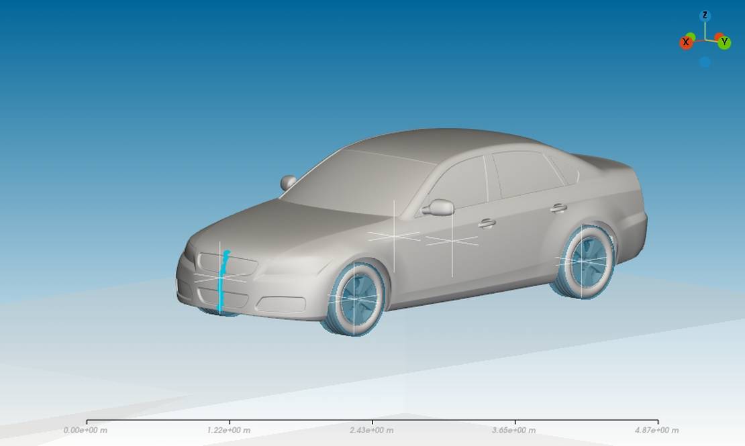This screenshot has height=446, width=745.
Task: Click the green negative-axis sphere behind the X ball
Action: pos(691,36)
